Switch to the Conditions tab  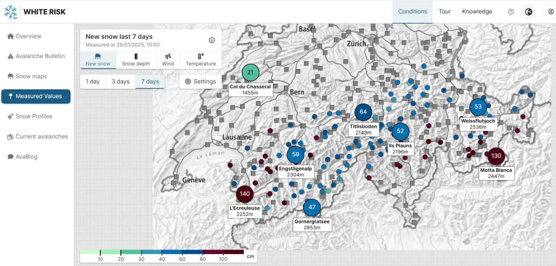click(x=412, y=12)
